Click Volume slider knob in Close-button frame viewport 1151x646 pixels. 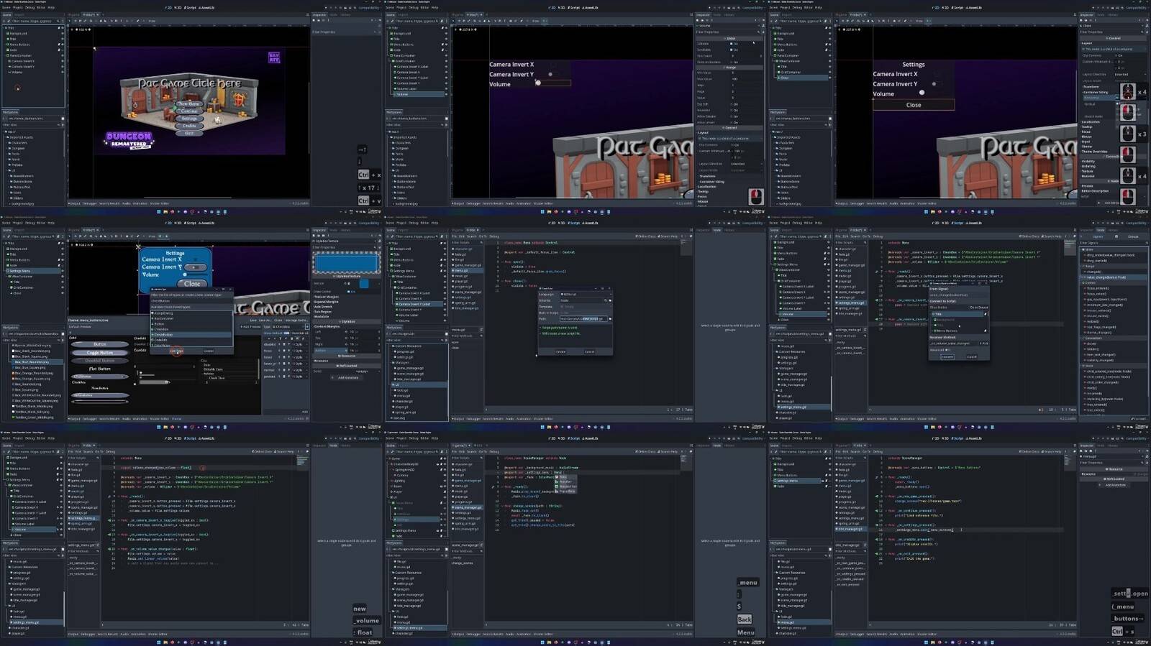tap(922, 93)
